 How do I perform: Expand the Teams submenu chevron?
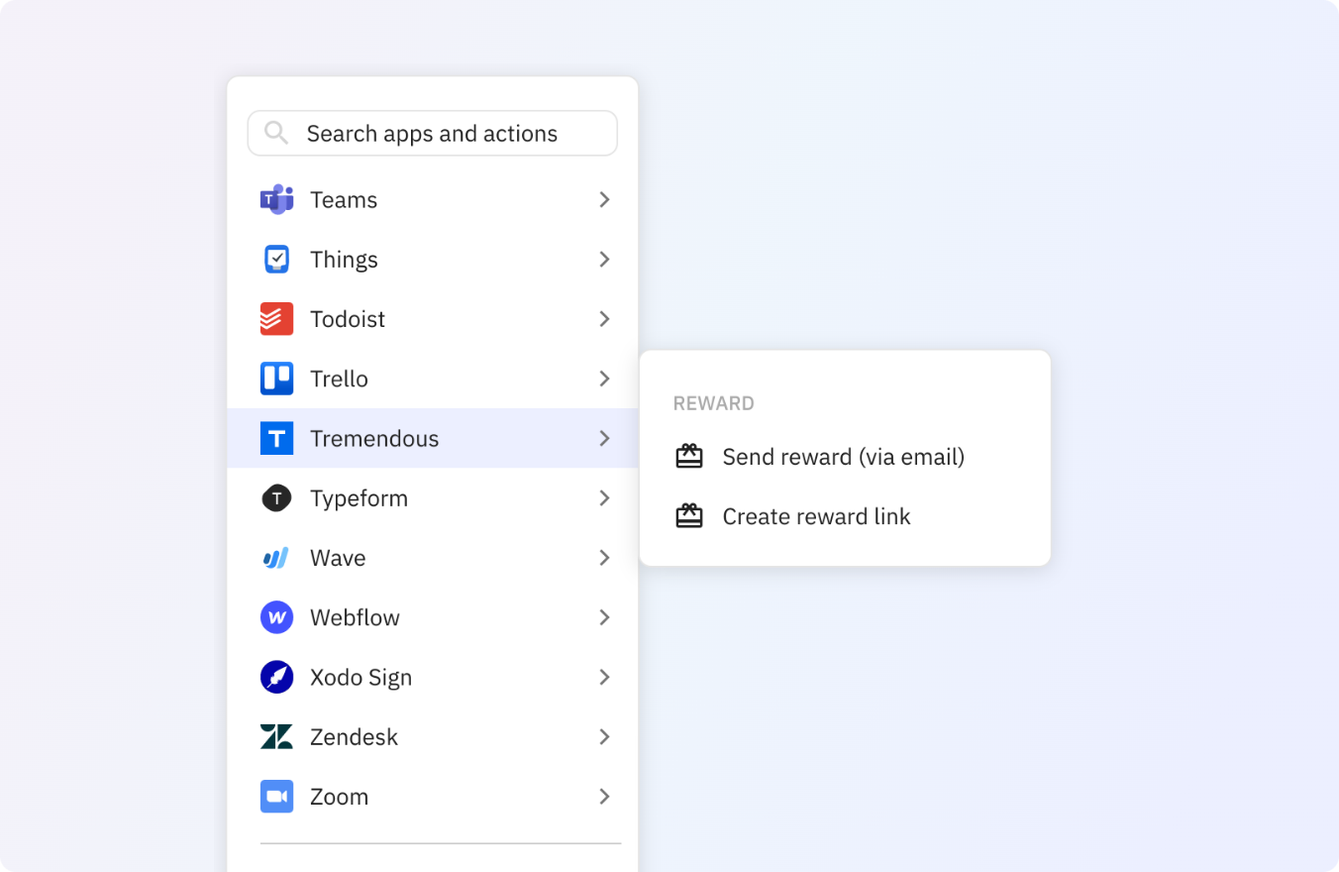tap(604, 199)
